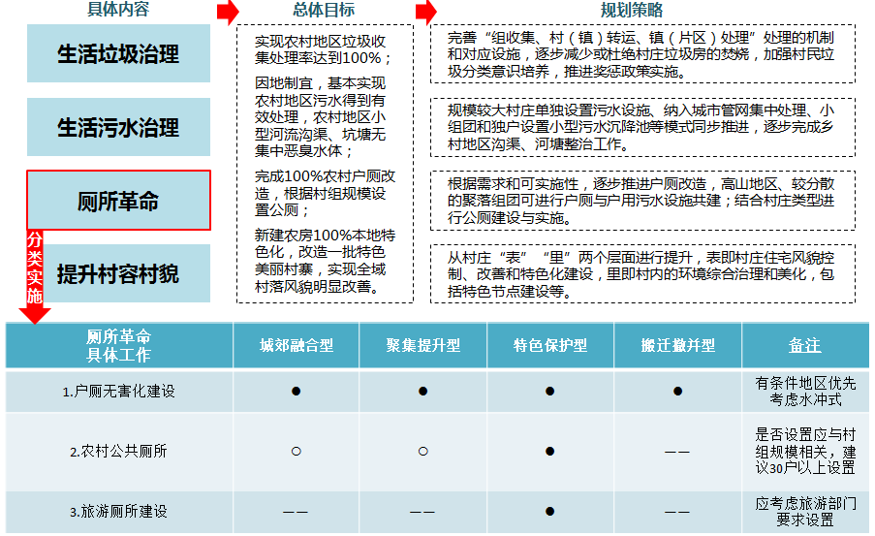Open the underlined 备注 header link

(x=804, y=346)
